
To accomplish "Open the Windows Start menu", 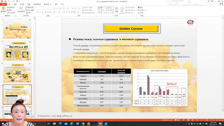I will click(x=3, y=124).
